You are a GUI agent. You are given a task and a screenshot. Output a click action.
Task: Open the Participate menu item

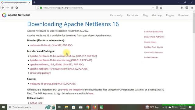133,15
